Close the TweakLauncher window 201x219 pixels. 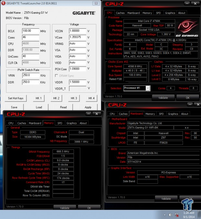(x=96, y=3)
